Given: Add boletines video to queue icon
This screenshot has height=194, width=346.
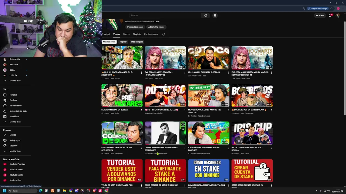Looking at the screenshot, I should coord(183,129).
